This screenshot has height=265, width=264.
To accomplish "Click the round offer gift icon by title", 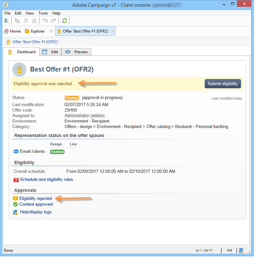I will 19,70.
